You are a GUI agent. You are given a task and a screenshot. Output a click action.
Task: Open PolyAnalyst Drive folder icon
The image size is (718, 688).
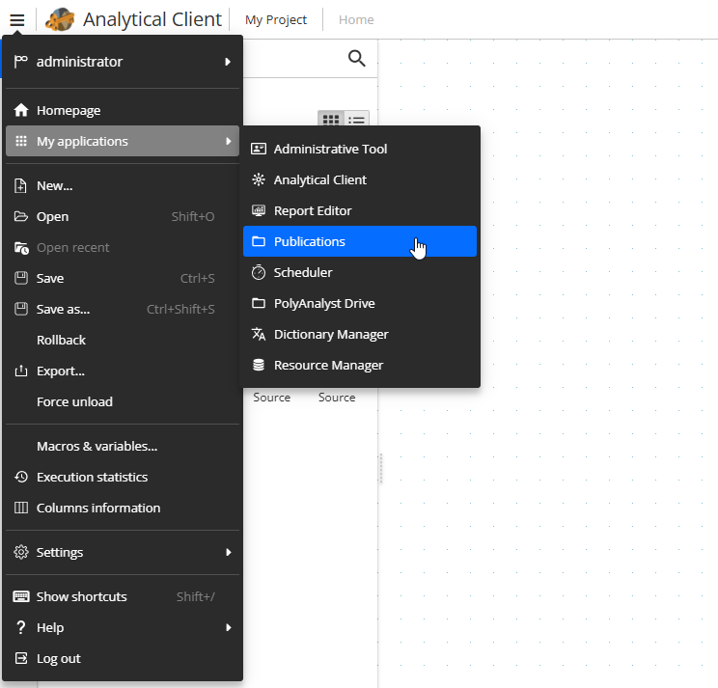(x=259, y=303)
